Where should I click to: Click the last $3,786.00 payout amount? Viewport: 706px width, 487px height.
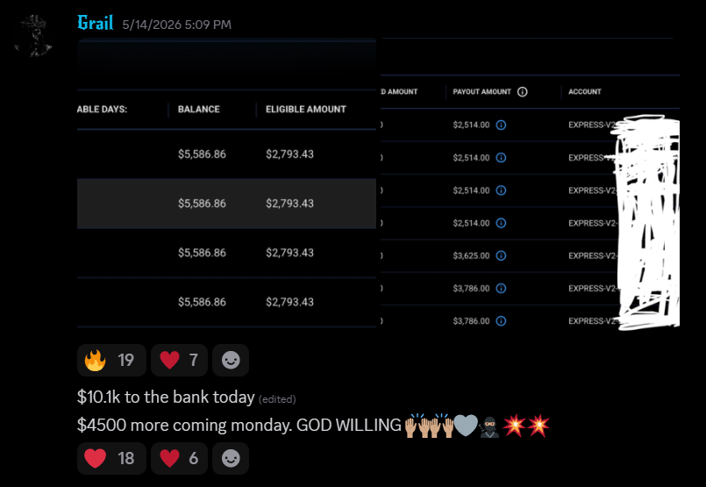pos(471,321)
